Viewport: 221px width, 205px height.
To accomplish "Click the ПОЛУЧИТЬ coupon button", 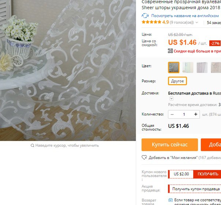I will coord(208,174).
